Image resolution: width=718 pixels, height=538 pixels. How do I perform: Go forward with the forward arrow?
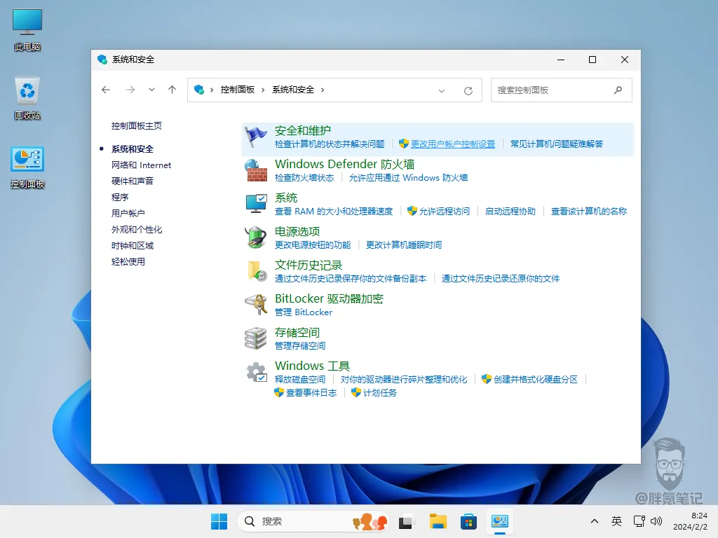tap(130, 90)
